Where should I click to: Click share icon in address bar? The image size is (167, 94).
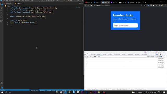point(142,5)
